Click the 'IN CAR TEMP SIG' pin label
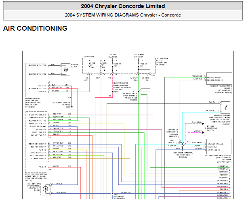 tap(39, 135)
